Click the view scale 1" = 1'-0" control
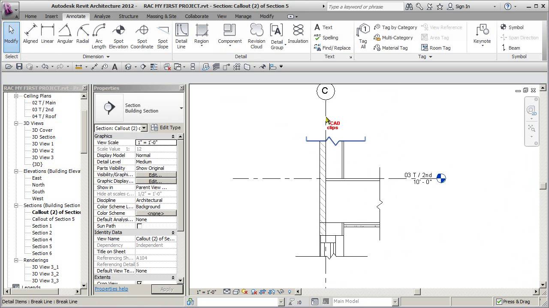The width and height of the screenshot is (549, 308). point(206,292)
